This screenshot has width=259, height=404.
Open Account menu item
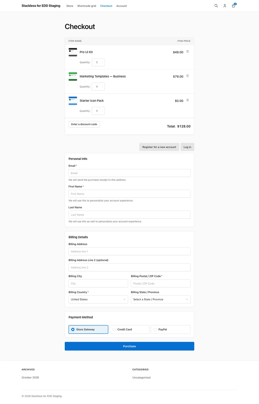121,6
